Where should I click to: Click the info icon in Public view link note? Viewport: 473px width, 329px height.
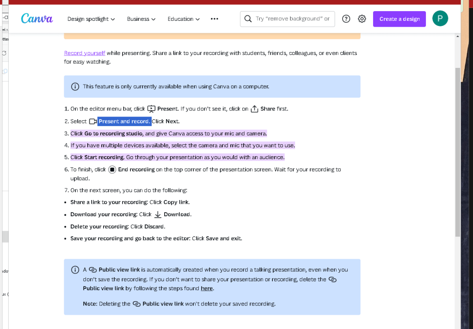[x=75, y=270]
